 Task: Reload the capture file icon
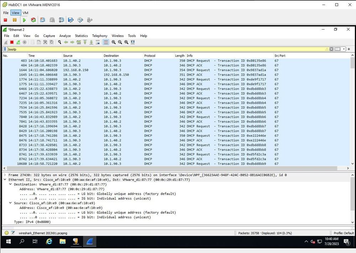click(x=52, y=42)
